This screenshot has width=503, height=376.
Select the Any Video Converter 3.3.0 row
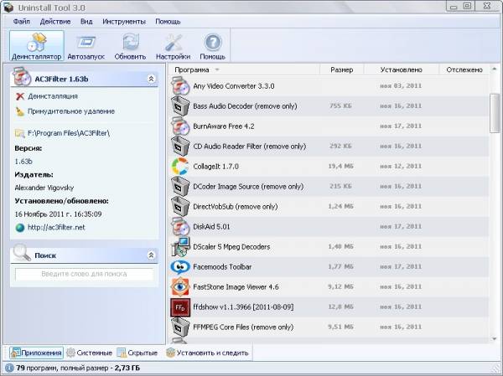pyautogui.click(x=329, y=86)
